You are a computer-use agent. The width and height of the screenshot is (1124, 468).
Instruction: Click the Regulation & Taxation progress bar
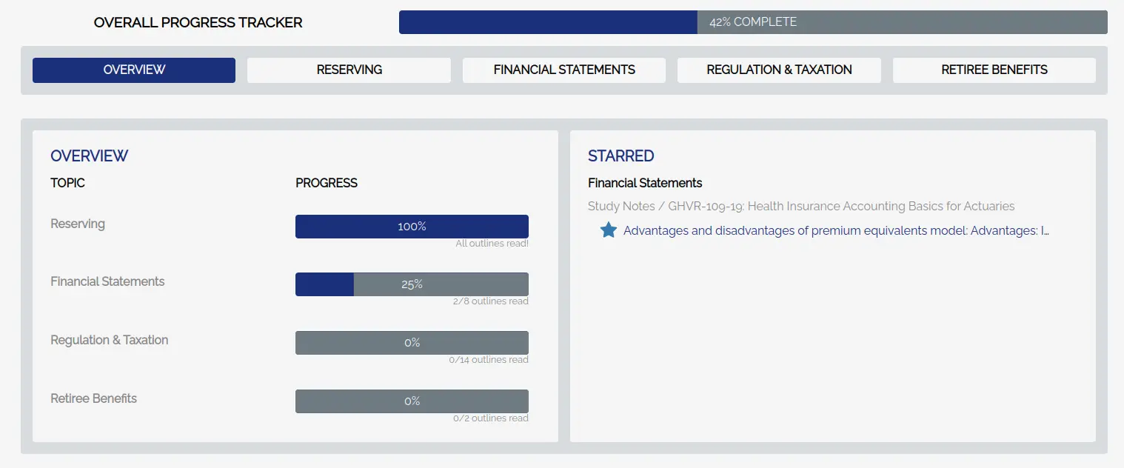tap(412, 342)
